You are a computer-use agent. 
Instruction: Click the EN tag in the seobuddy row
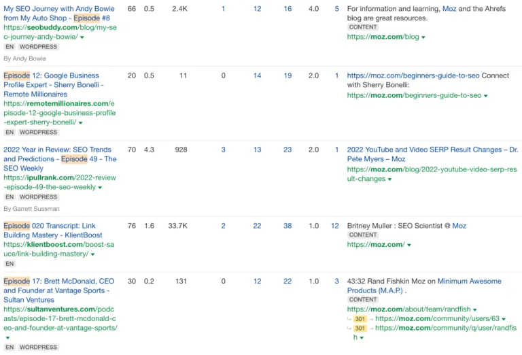(10, 47)
